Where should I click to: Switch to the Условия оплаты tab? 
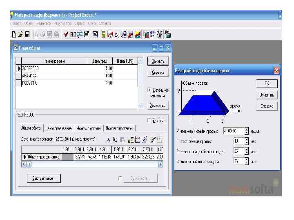(x=89, y=128)
